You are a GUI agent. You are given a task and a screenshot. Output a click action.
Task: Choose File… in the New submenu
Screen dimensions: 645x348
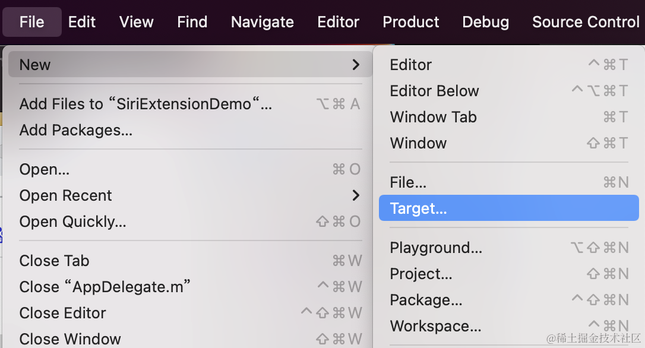[408, 182]
